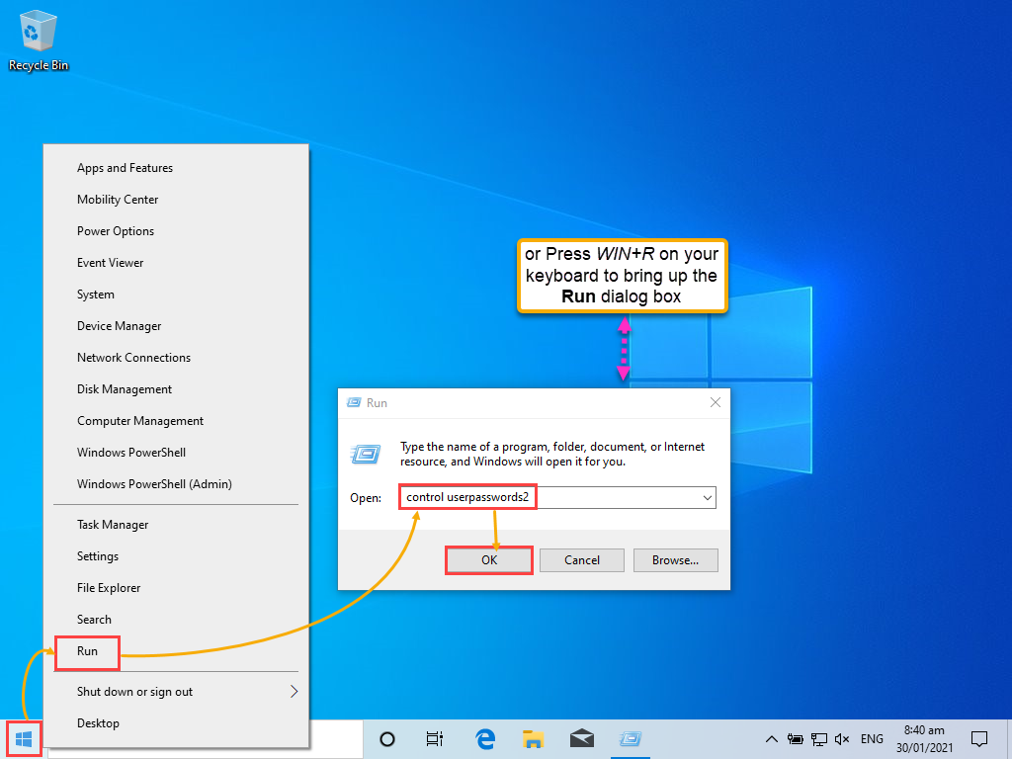Viewport: 1012px width, 759px height.
Task: Launch Windows PowerShell (Admin)
Action: (176, 484)
